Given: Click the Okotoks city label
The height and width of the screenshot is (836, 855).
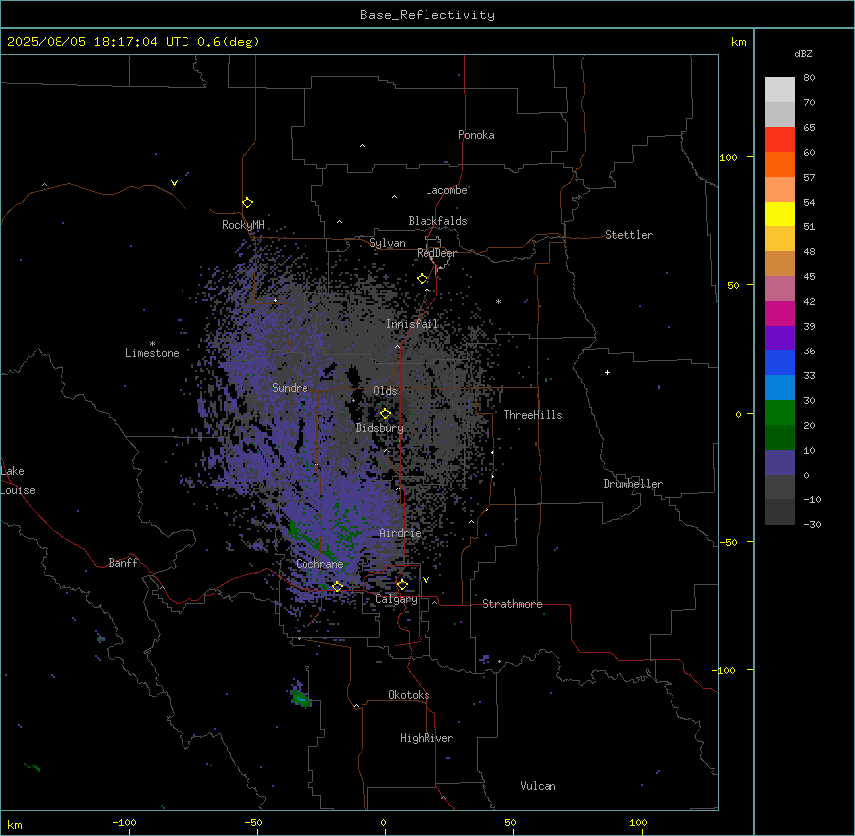Looking at the screenshot, I should coord(409,695).
